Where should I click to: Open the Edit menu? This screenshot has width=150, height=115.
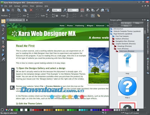pyautogui.click(x=11, y=6)
